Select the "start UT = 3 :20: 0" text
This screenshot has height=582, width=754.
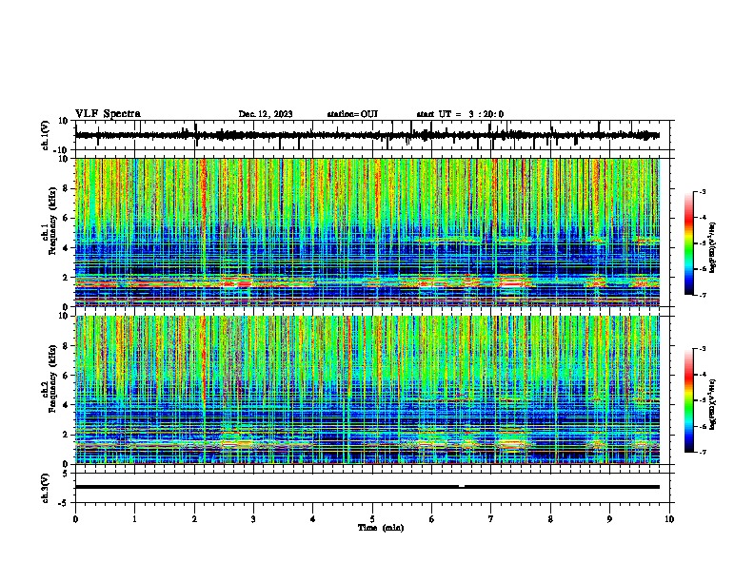click(x=460, y=114)
